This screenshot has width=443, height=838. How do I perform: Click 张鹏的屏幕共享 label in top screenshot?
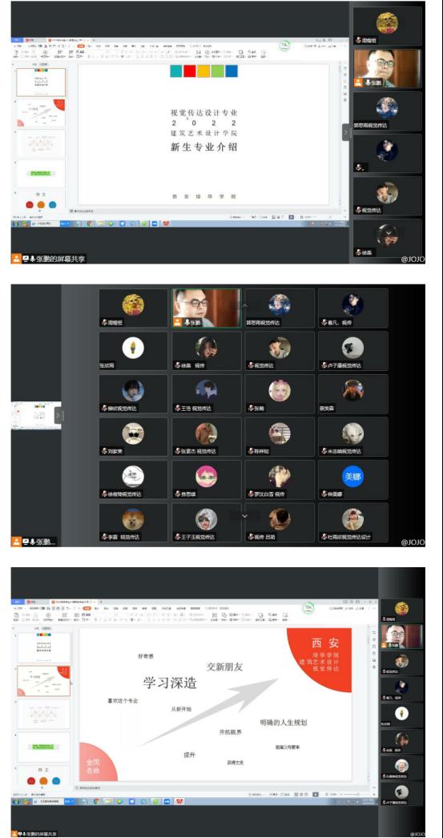[58, 259]
